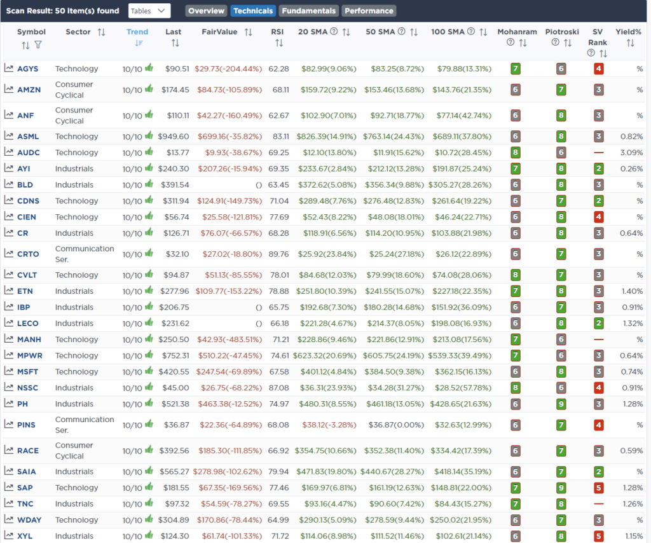
Task: Switch to the Fundamentals tab
Action: 308,10
